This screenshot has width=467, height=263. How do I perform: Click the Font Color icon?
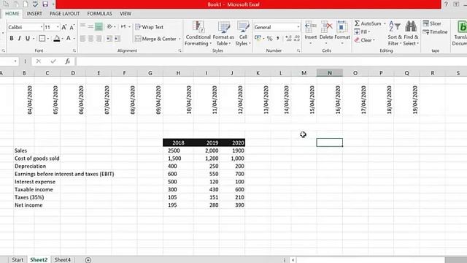[69, 39]
